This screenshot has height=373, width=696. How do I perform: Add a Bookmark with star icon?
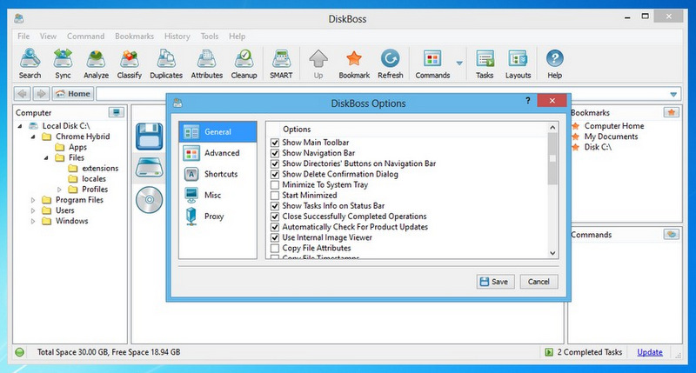354,63
